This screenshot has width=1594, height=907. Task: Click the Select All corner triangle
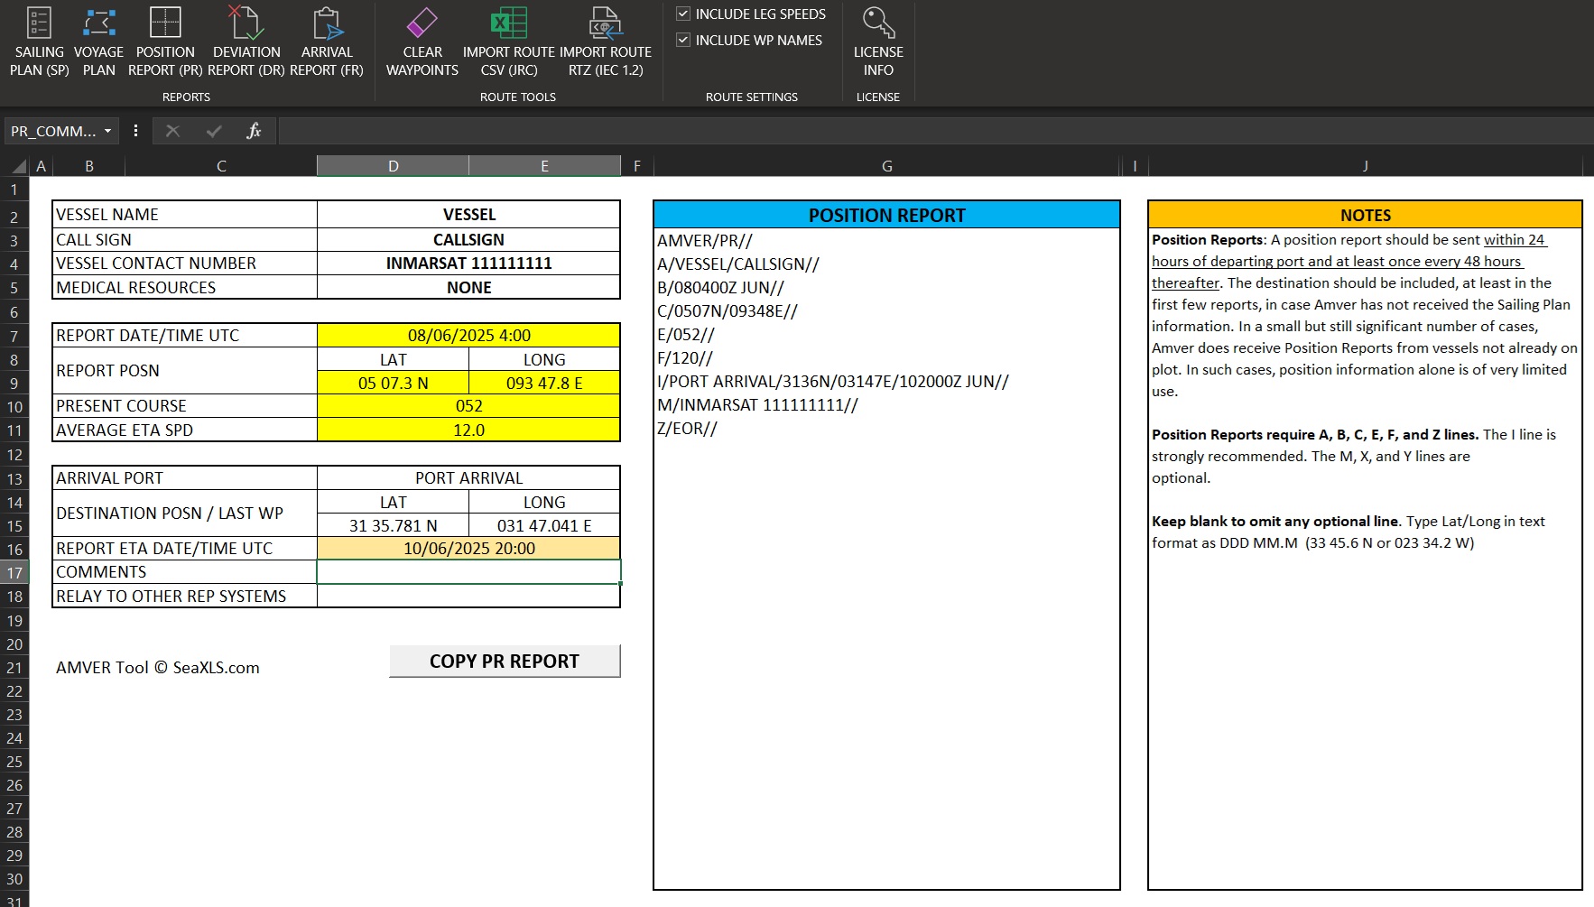[x=18, y=166]
